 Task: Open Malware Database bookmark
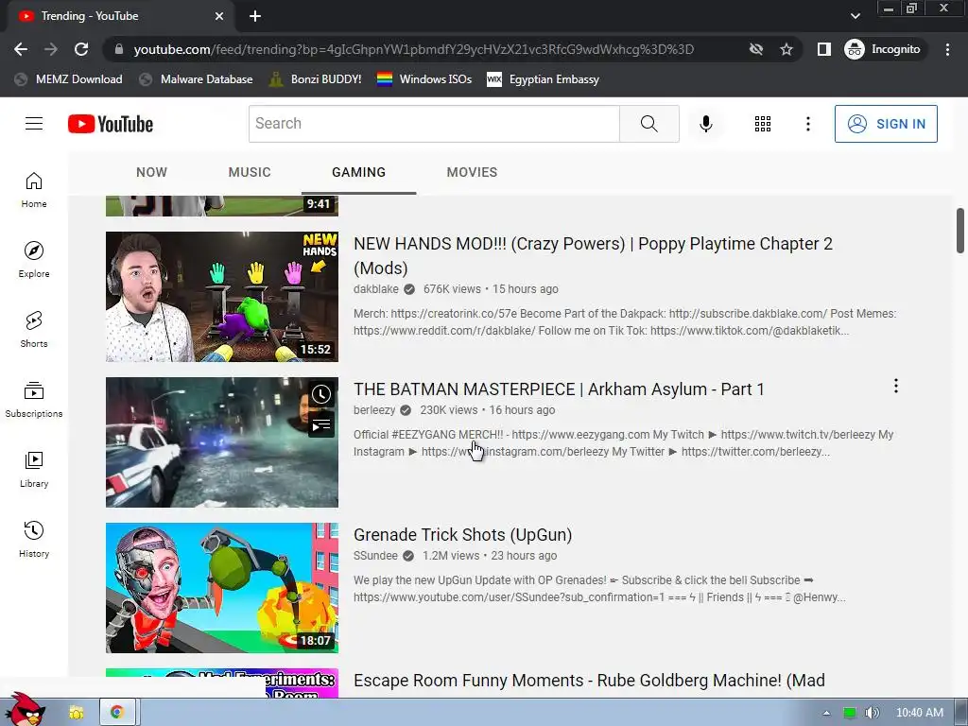point(197,79)
